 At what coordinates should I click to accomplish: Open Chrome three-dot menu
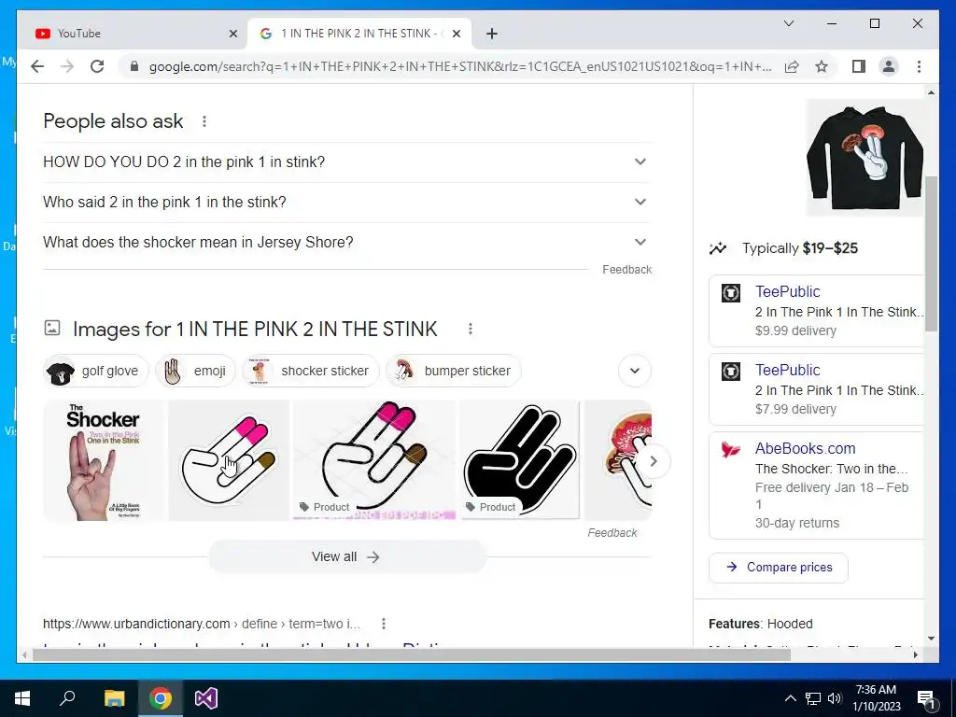click(x=919, y=66)
